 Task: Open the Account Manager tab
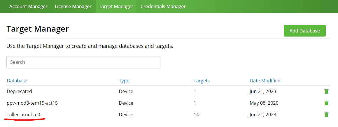tap(28, 6)
